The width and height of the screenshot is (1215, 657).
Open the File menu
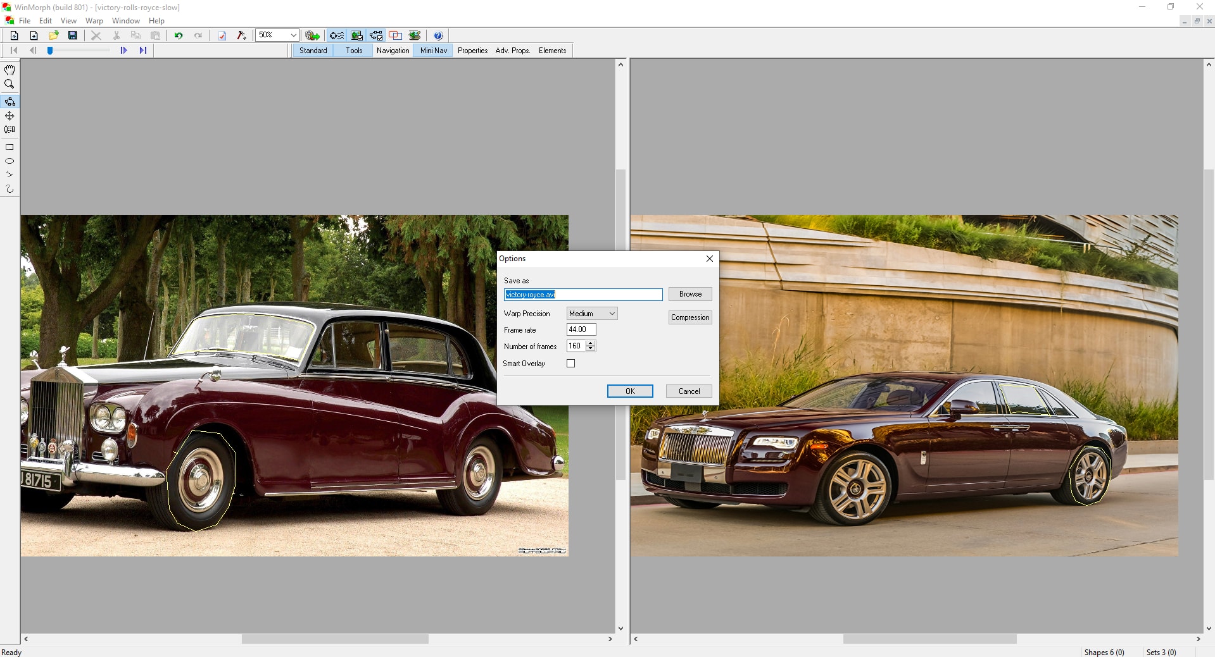[x=25, y=21]
